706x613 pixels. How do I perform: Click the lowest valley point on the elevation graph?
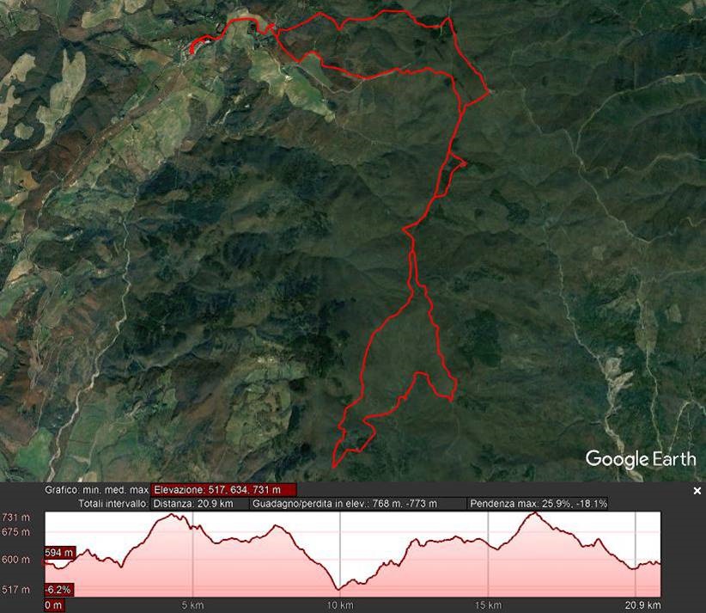(338, 589)
